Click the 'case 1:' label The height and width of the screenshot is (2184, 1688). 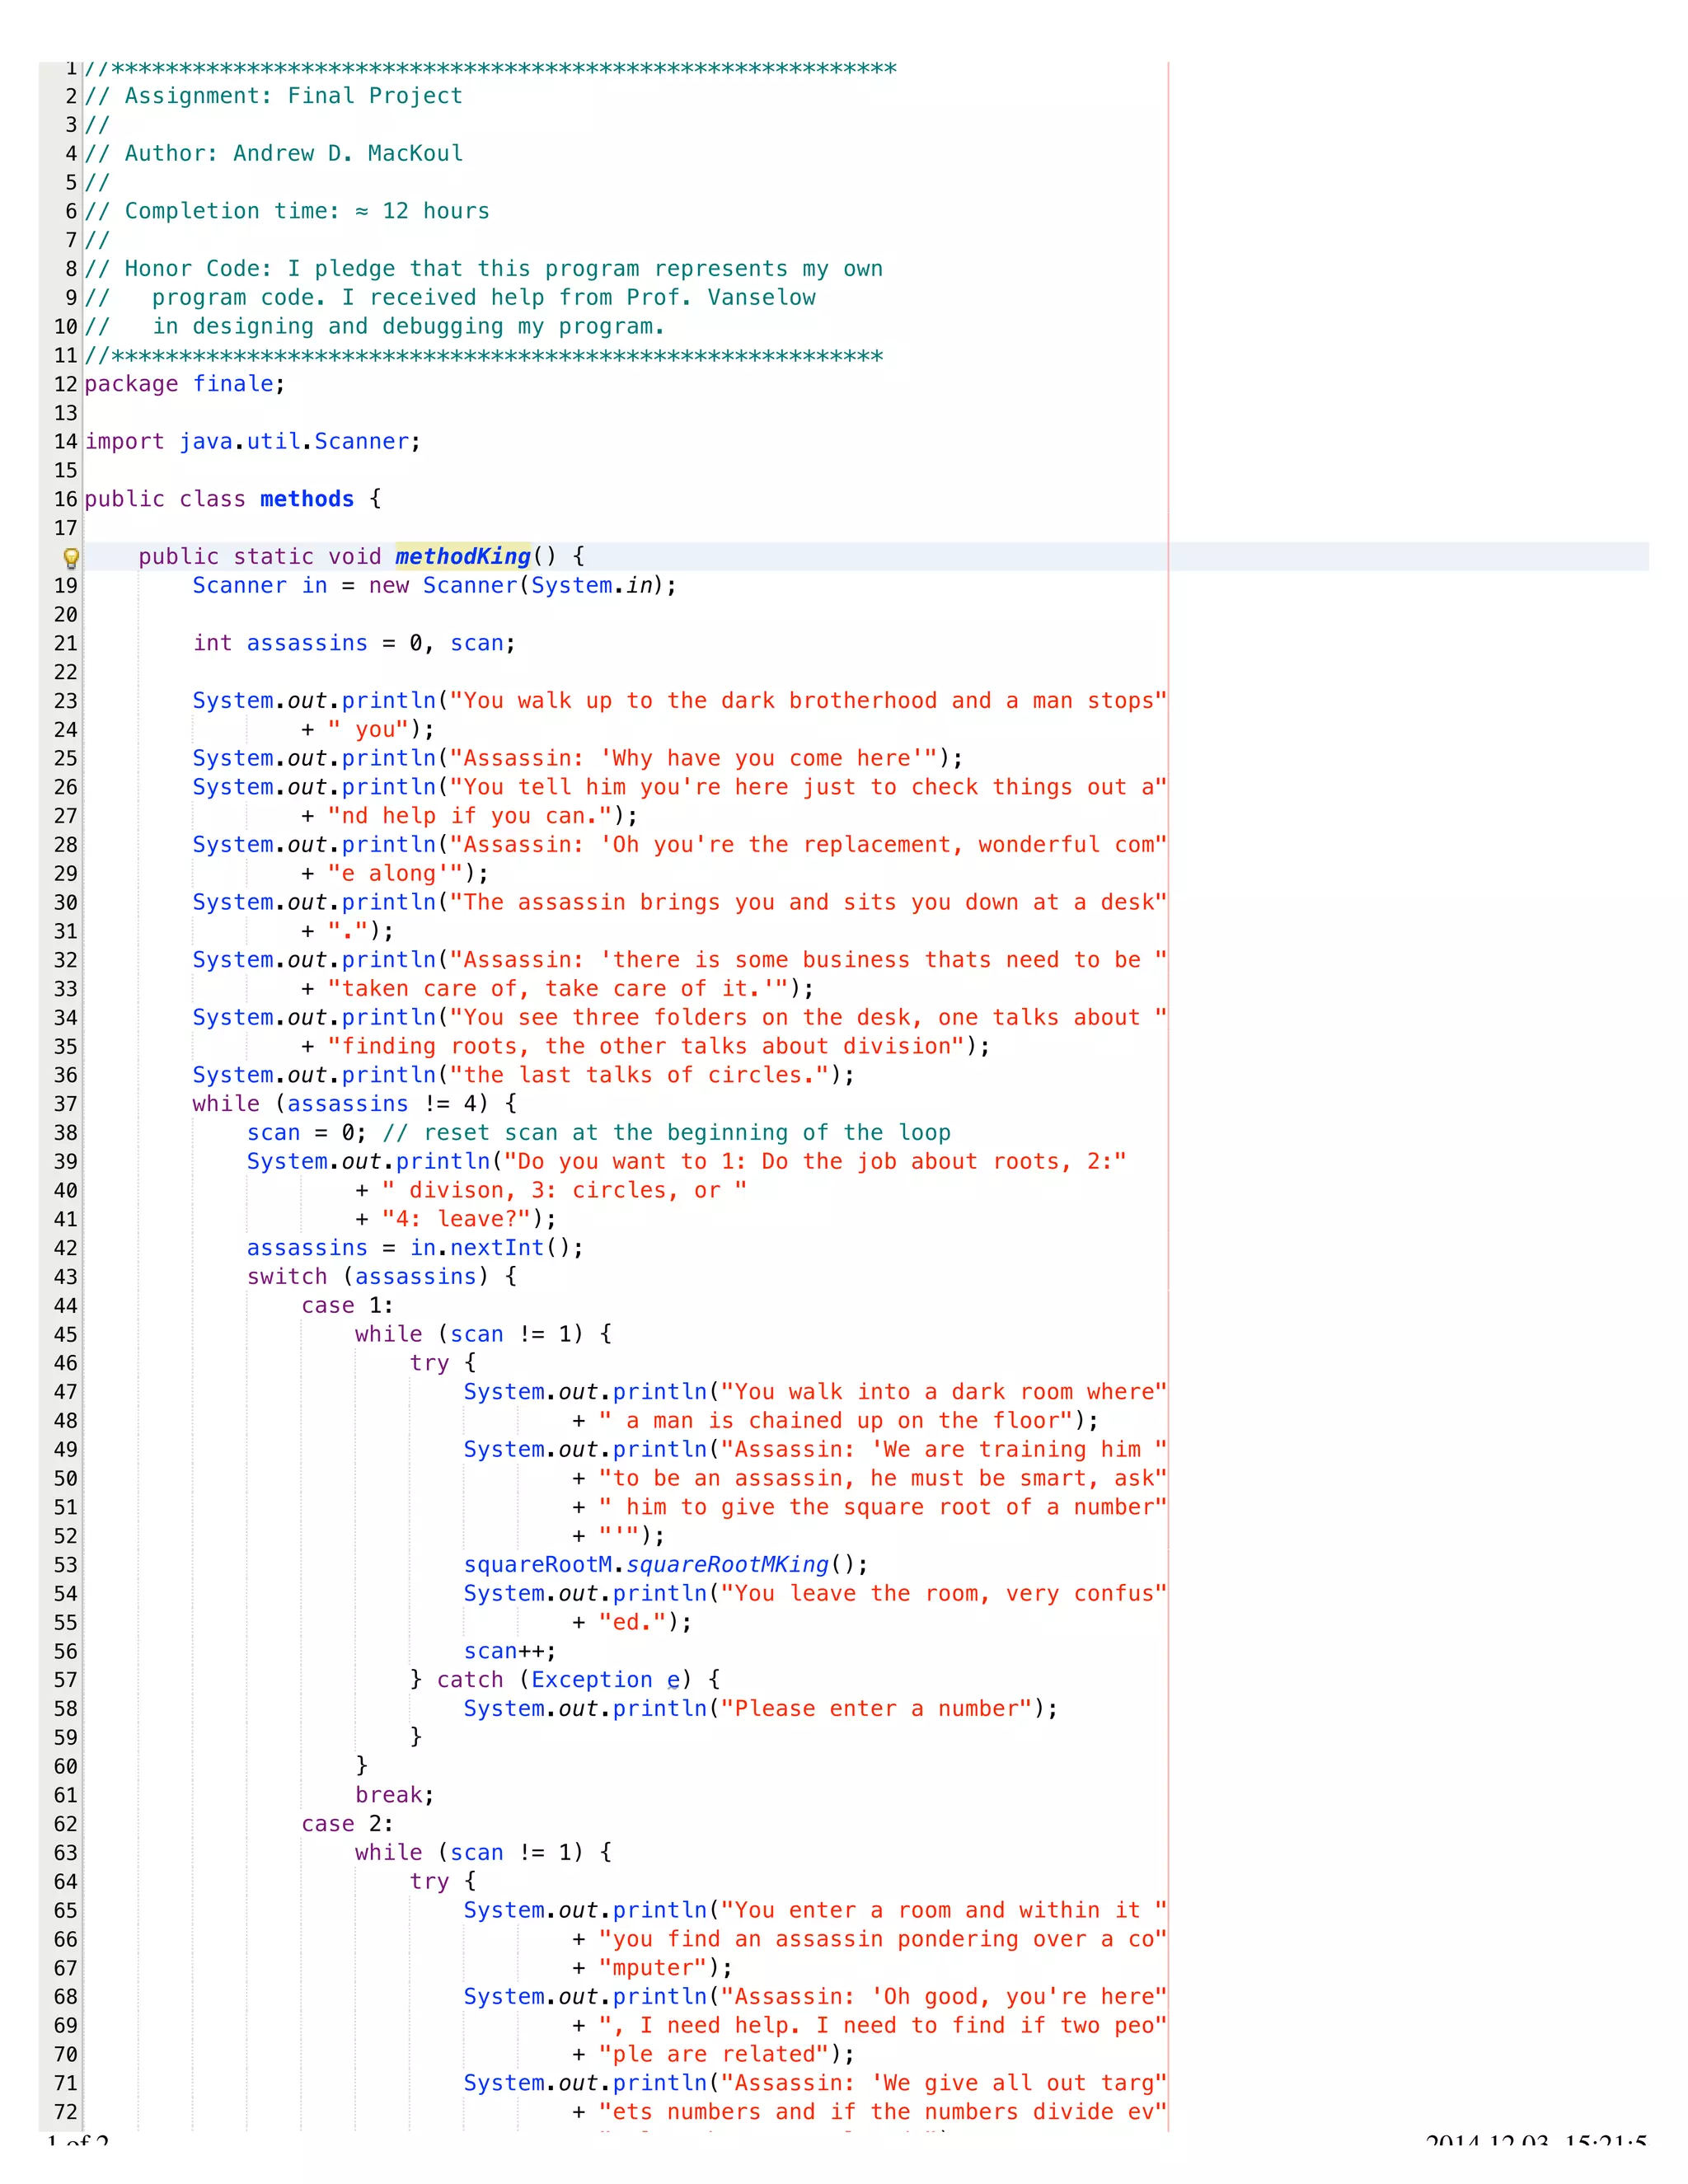coord(347,1306)
